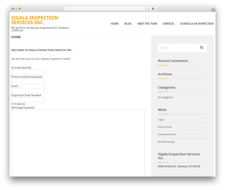This screenshot has height=190, width=225.
Task: Click the browser reader/download circle icon
Action: click(x=153, y=9)
